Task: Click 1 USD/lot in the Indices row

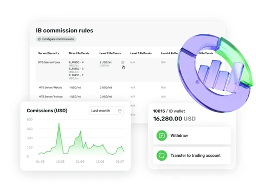Action: (x=75, y=97)
